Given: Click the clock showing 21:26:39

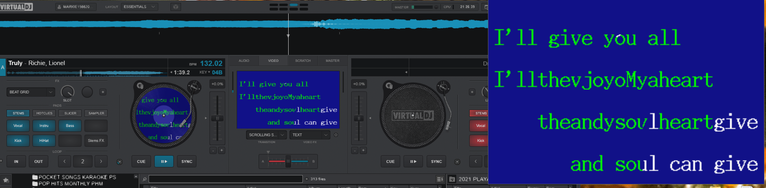Looking at the screenshot, I should tap(467, 7).
